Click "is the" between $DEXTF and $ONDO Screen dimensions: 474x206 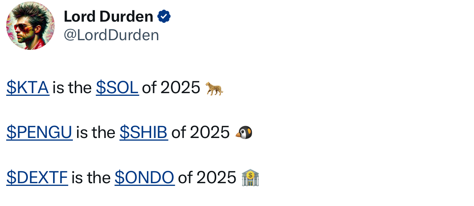click(x=91, y=178)
